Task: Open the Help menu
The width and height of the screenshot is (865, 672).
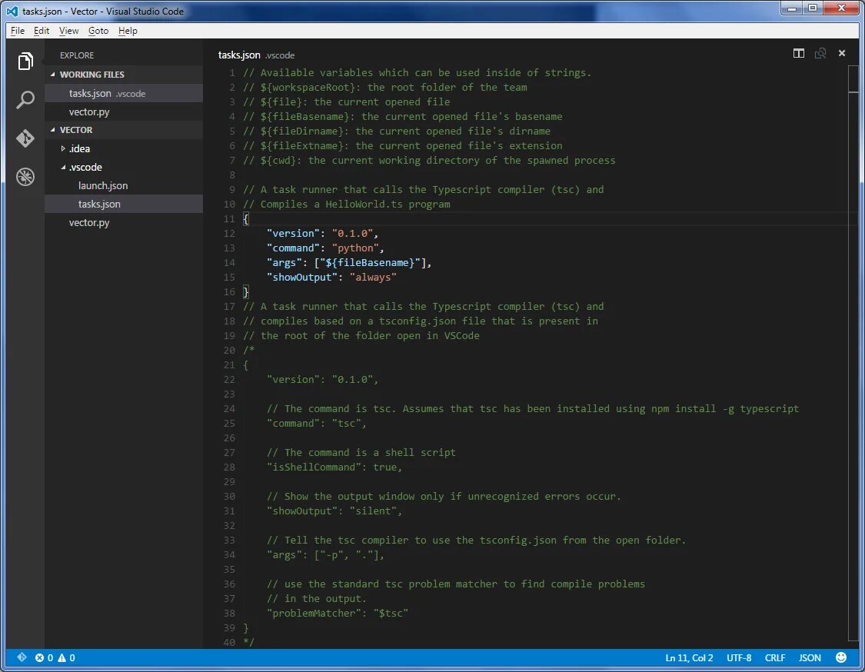Action: point(128,31)
